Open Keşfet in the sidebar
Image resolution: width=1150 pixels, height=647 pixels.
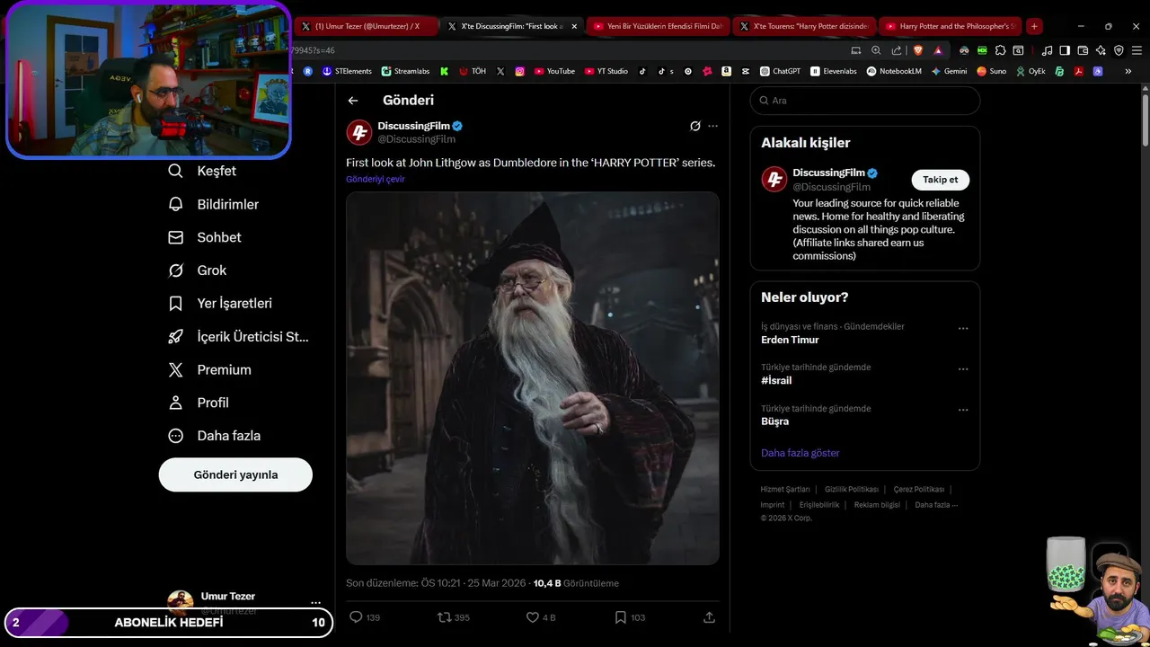click(202, 171)
